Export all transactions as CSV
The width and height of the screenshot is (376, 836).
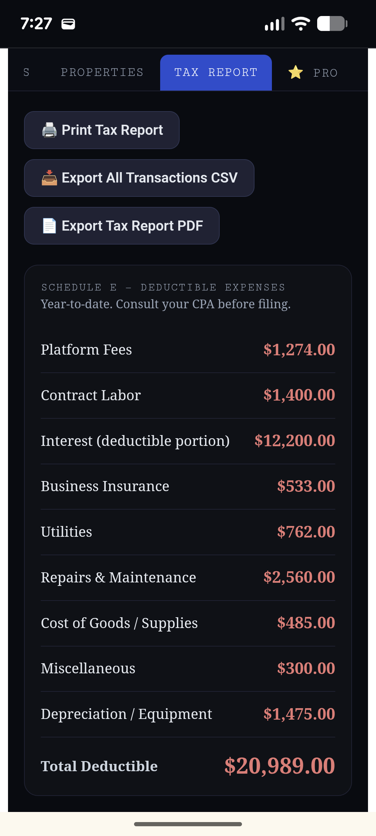point(139,178)
